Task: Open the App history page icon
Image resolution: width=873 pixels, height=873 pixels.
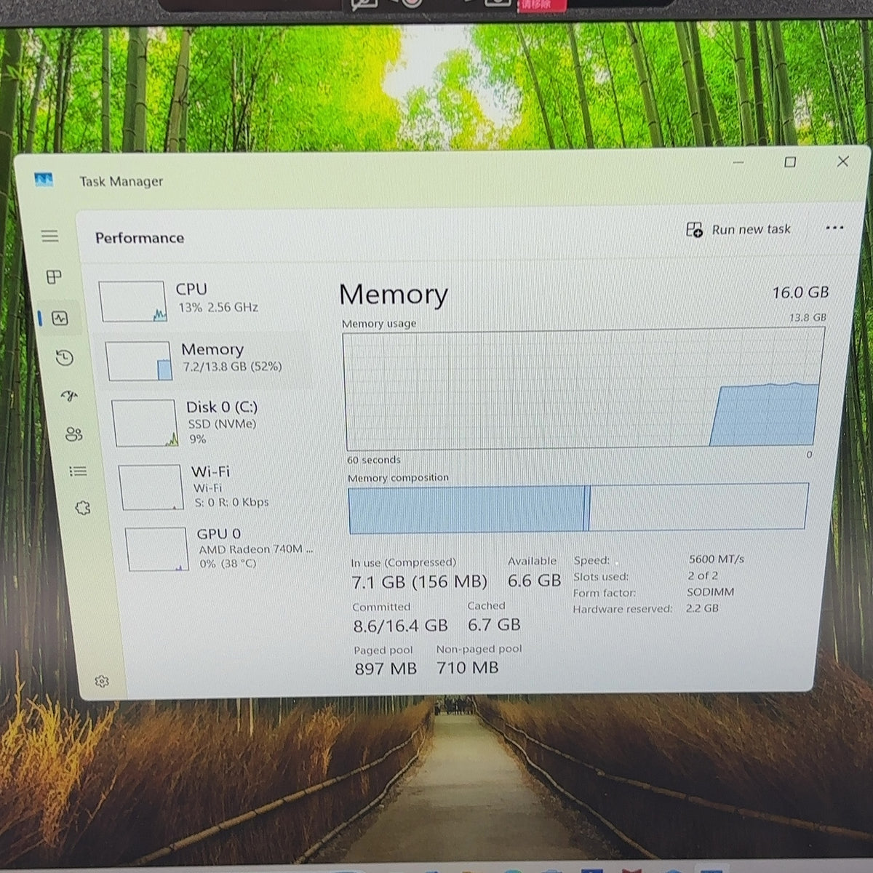Action: tap(65, 357)
